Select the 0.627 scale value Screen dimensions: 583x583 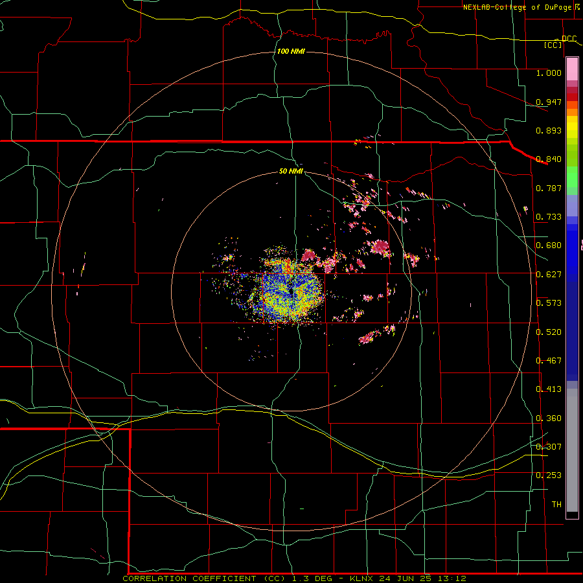coord(549,275)
